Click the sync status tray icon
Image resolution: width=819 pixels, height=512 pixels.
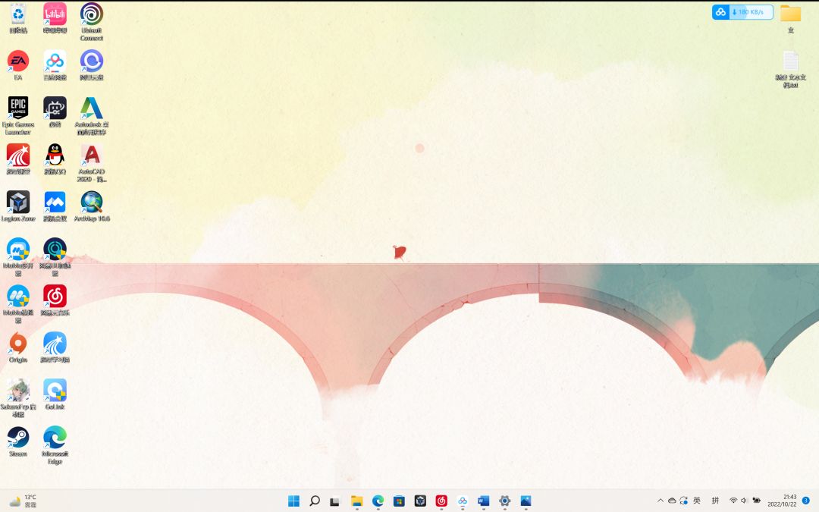click(x=684, y=501)
